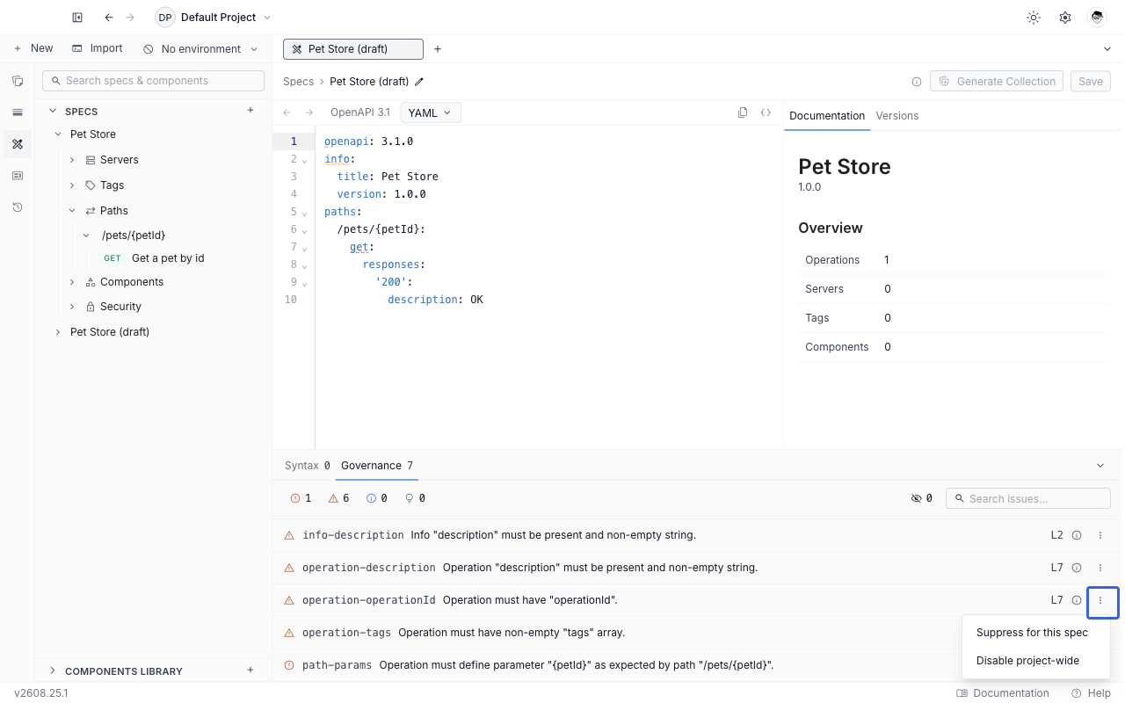Image resolution: width=1125 pixels, height=703 pixels.
Task: Filter issues by warnings count 6
Action: (338, 498)
